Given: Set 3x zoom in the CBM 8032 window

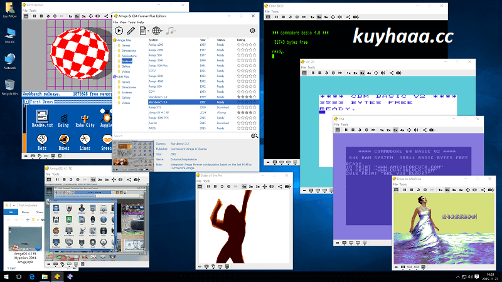Looking at the screenshot, I should [326, 17].
